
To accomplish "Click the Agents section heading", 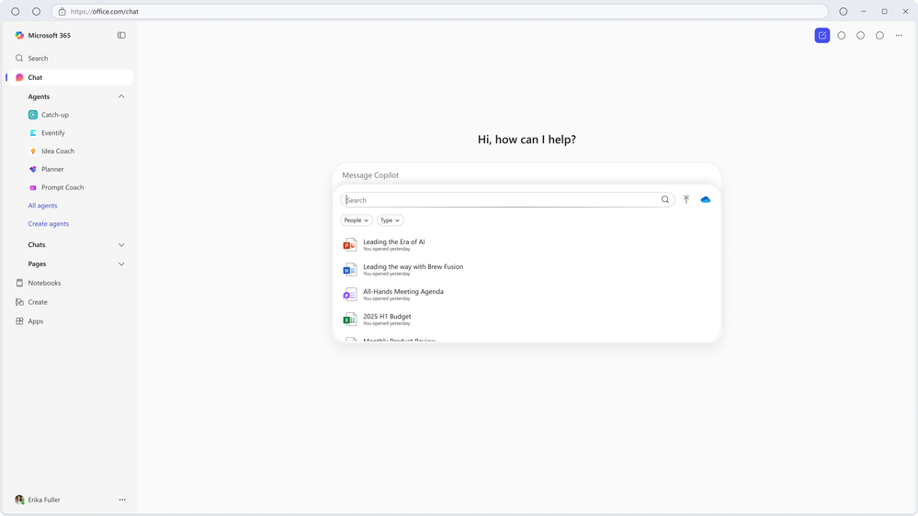I will [39, 96].
